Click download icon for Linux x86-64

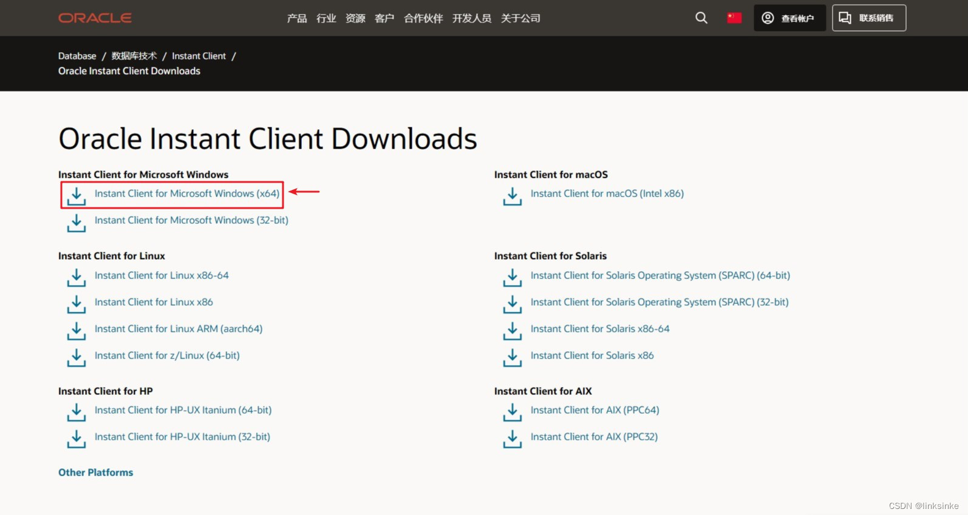(x=77, y=278)
